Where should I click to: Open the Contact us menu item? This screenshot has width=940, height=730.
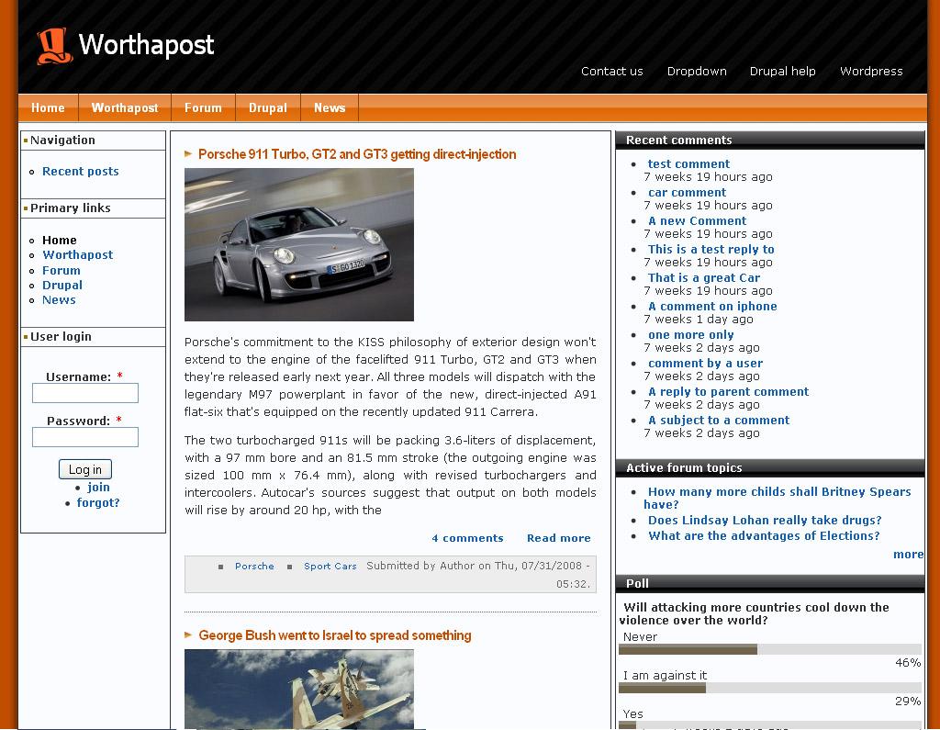pyautogui.click(x=611, y=71)
